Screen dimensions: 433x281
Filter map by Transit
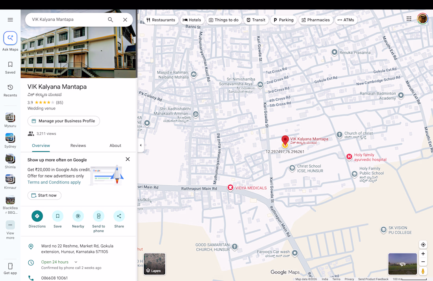(x=256, y=20)
